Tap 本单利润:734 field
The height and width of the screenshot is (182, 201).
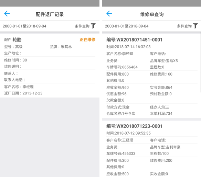161,113
